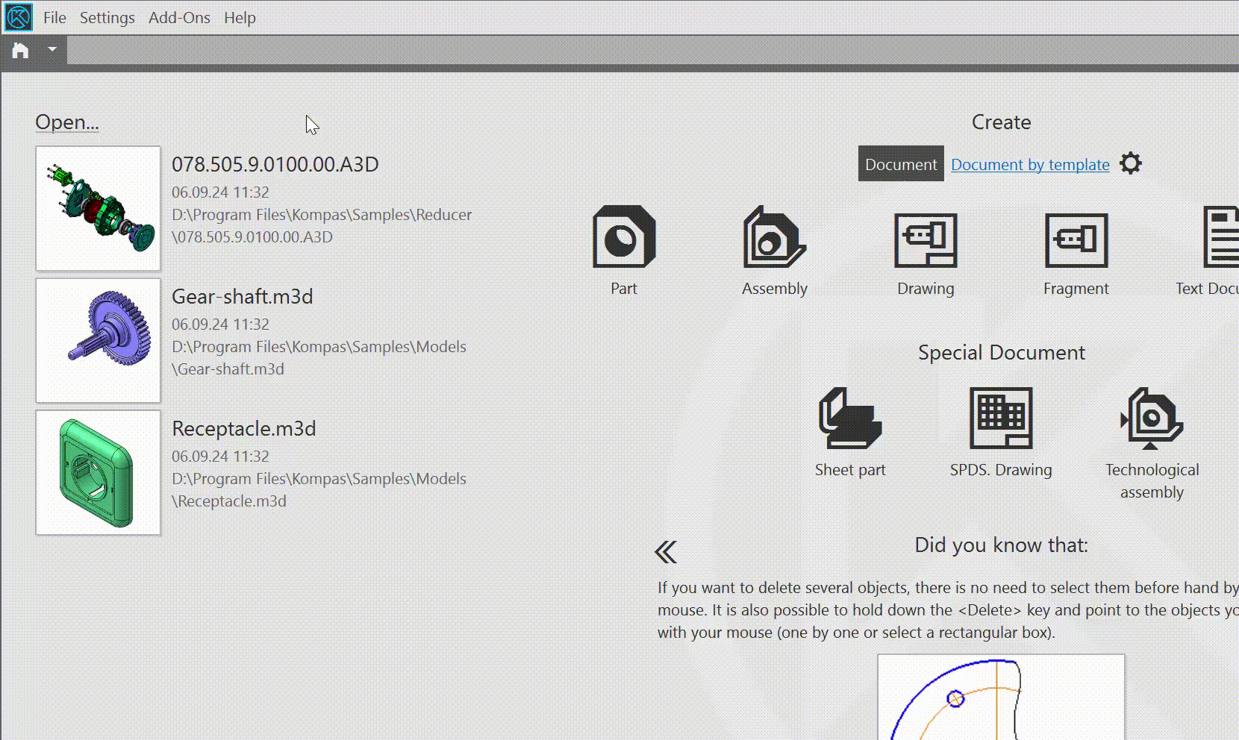This screenshot has height=740, width=1239.
Task: Click the Document by template link
Action: (1030, 165)
